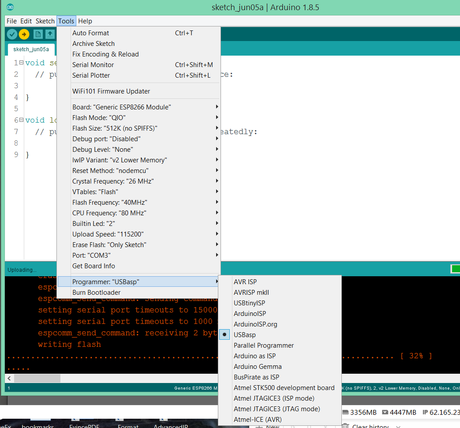Expand CPU Frequency 80 MHz submenu
The width and height of the screenshot is (460, 428).
point(138,213)
